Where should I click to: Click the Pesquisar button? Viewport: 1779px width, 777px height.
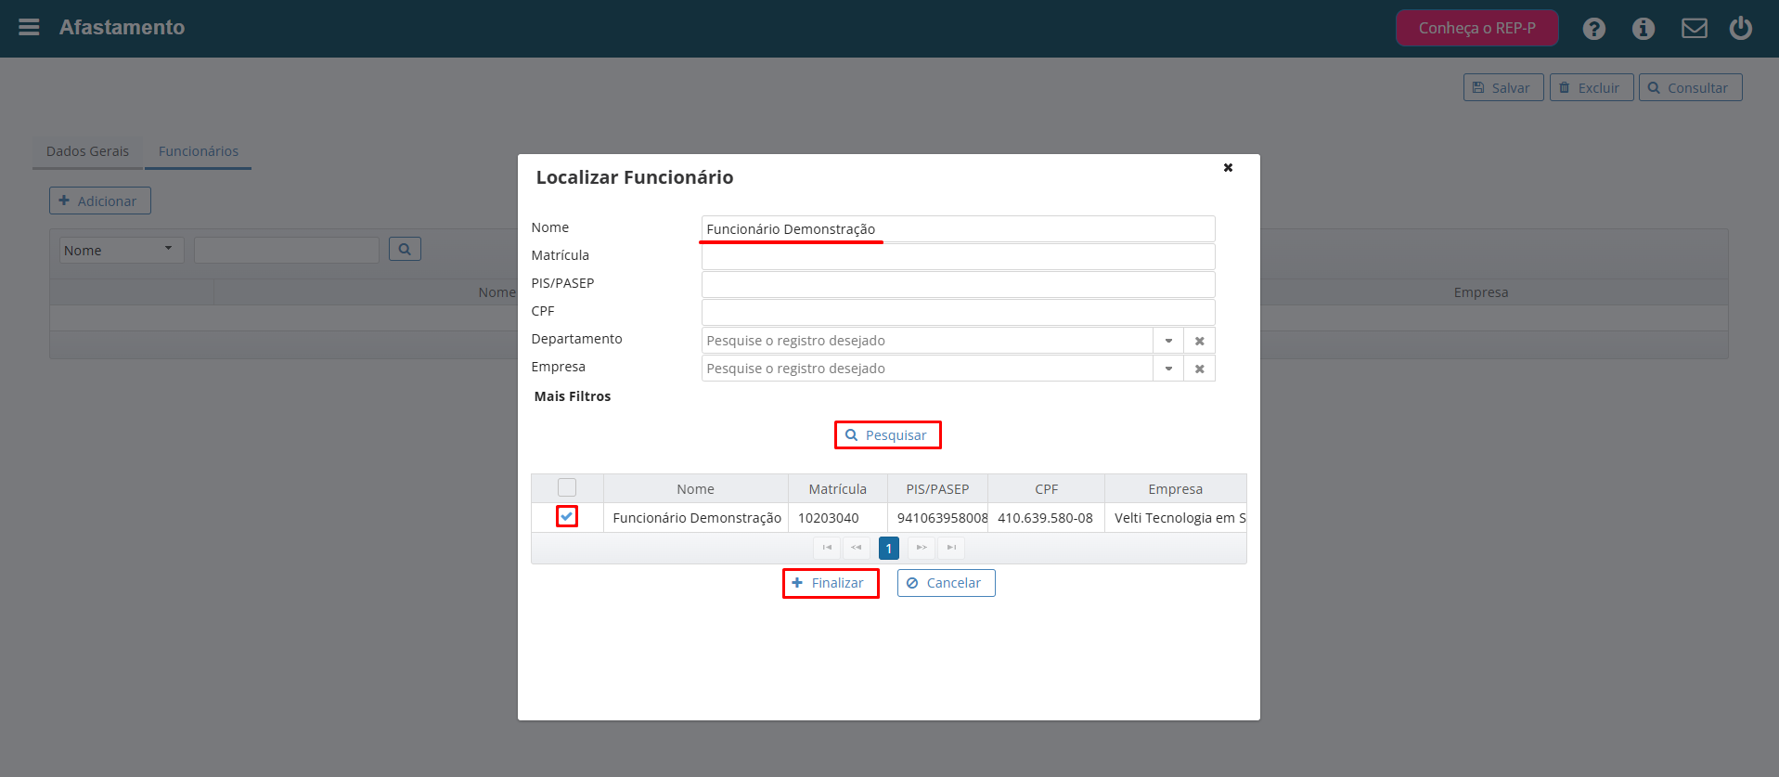(887, 435)
